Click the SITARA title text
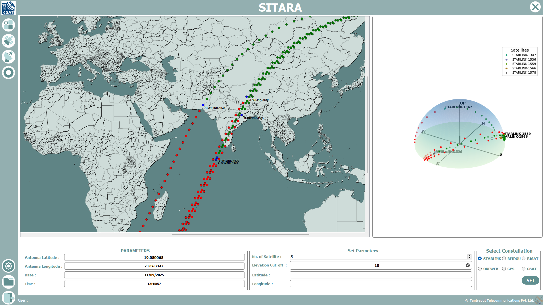Viewport: 543px width, 305px height. point(280,8)
